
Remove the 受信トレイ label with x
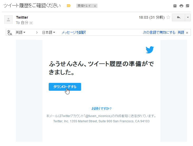click(95, 6)
